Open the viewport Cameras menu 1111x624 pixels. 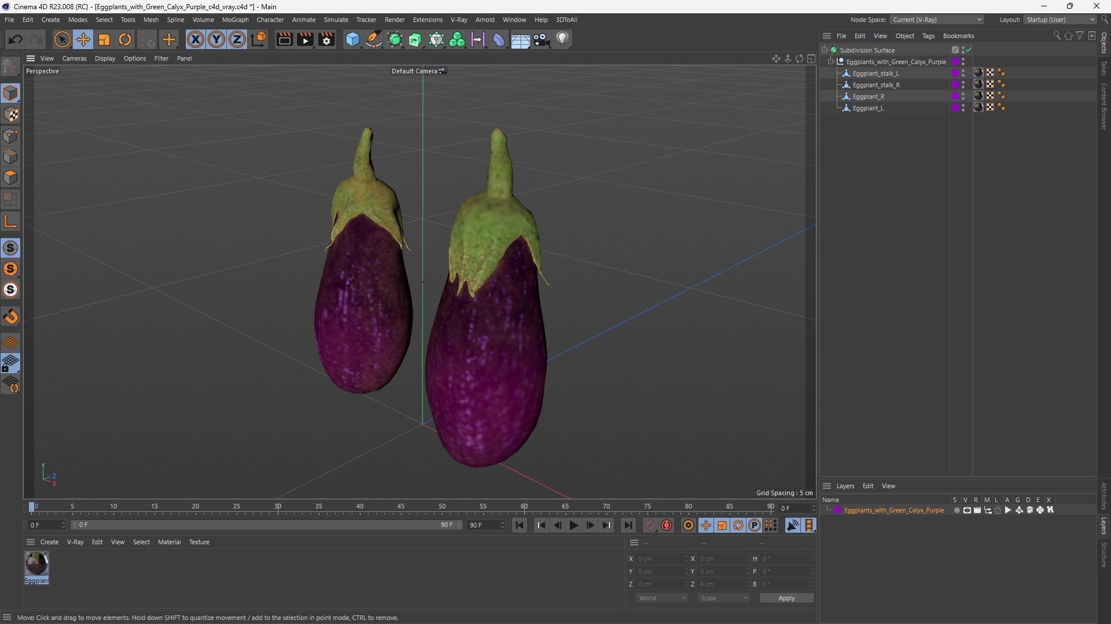coord(74,58)
